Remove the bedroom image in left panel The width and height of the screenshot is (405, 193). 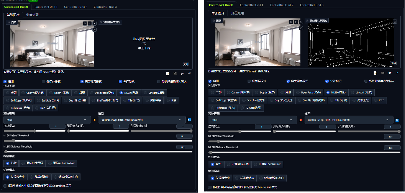94,23
